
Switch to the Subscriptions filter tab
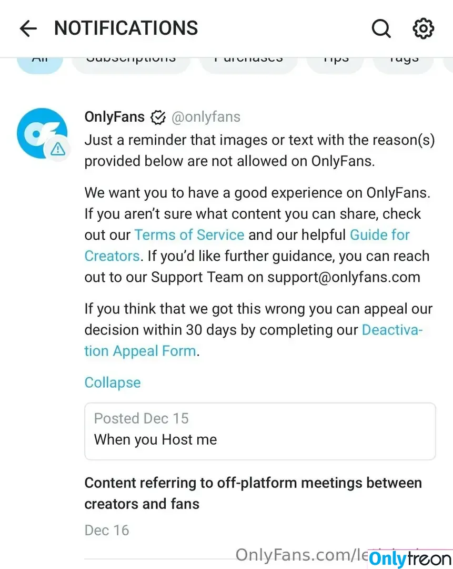131,64
